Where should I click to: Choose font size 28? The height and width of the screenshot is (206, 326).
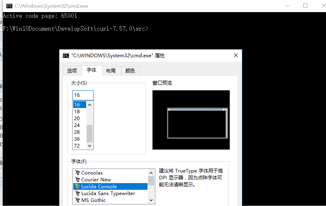(80, 132)
